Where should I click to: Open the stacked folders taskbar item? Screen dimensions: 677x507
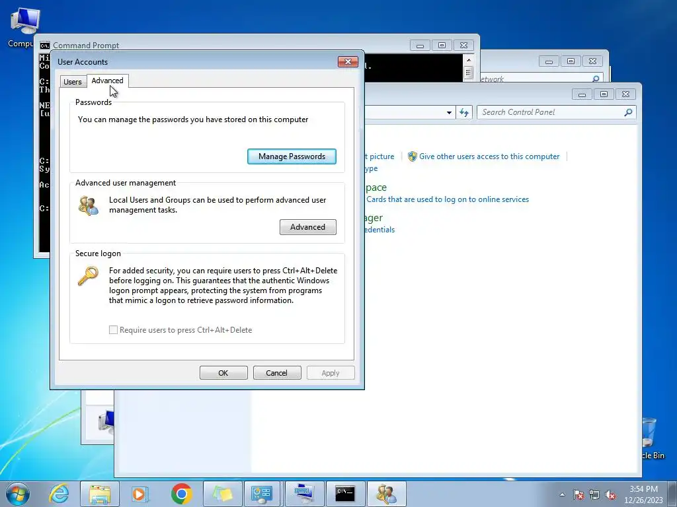(x=222, y=494)
